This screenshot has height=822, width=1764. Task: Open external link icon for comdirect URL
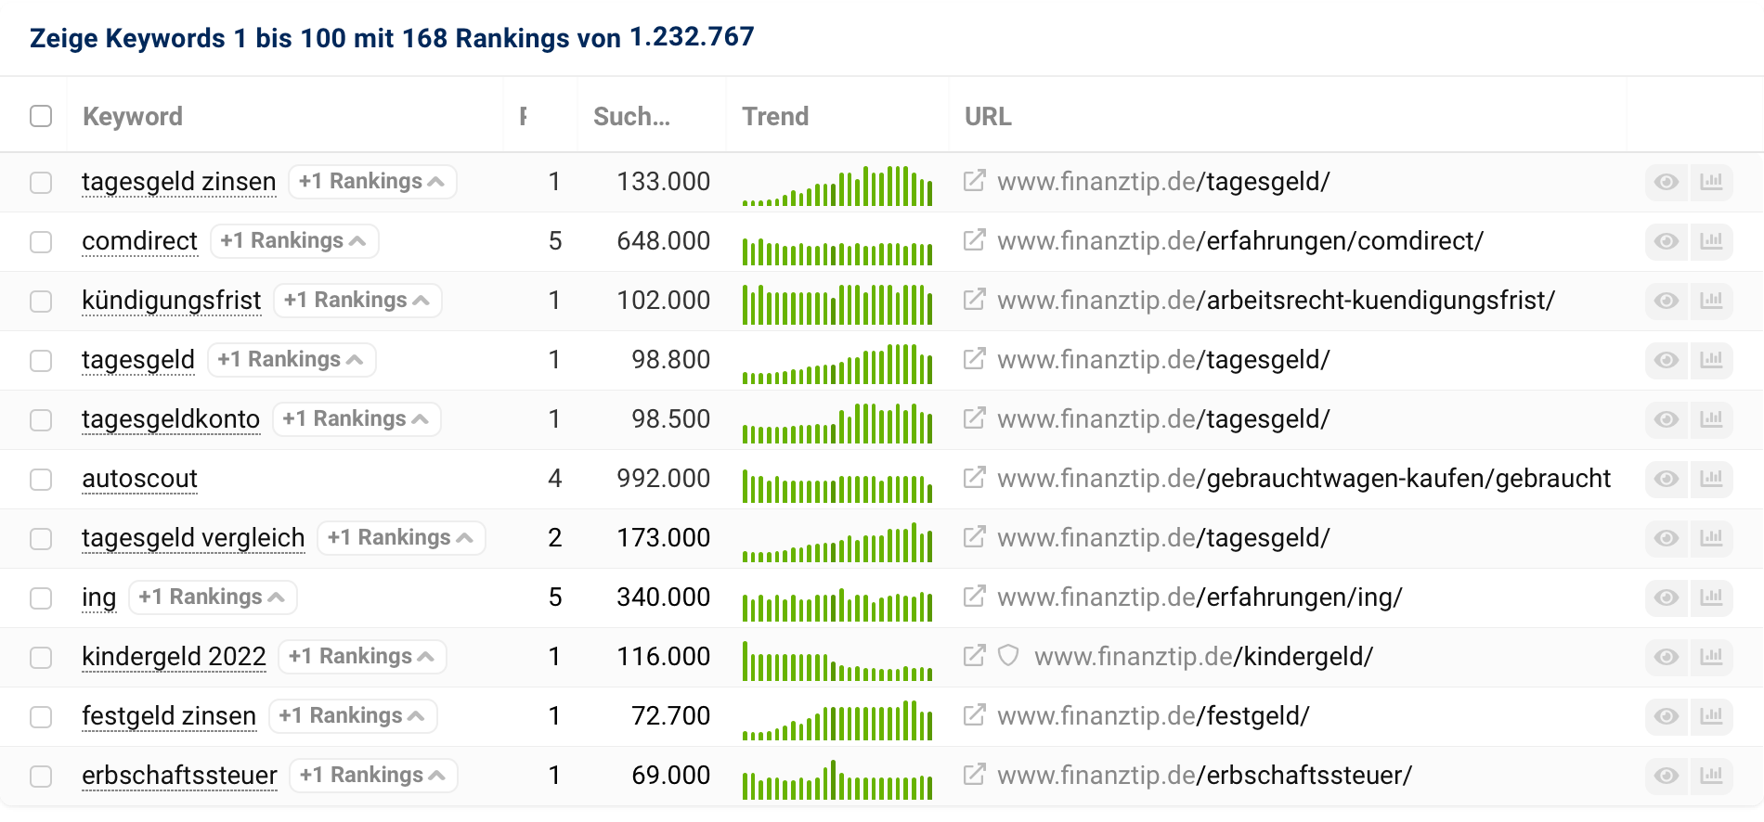974,240
